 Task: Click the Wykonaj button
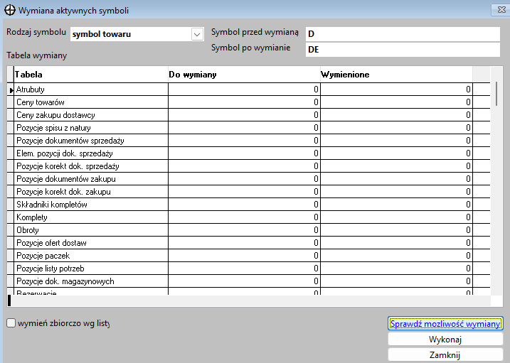445,340
